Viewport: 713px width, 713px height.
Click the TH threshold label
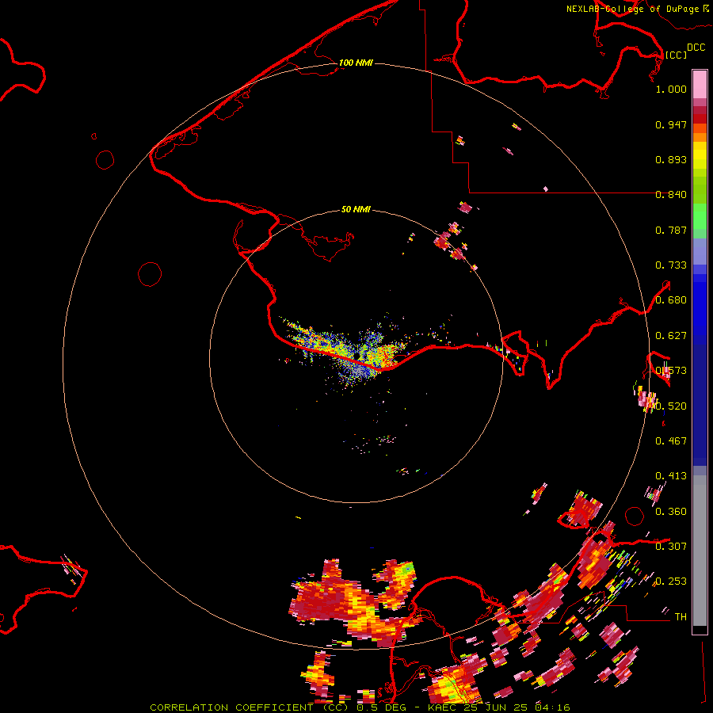[x=681, y=617]
